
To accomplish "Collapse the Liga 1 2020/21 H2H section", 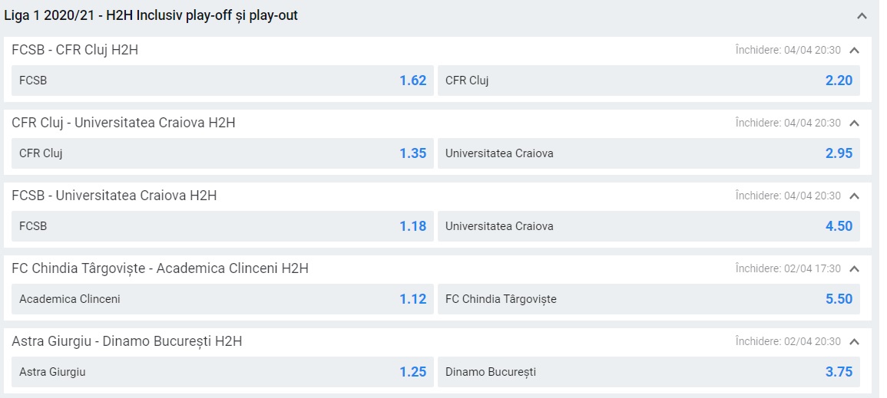I will pyautogui.click(x=862, y=16).
